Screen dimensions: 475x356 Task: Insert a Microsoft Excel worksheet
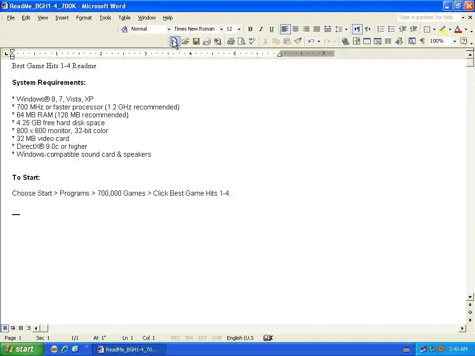(378, 41)
